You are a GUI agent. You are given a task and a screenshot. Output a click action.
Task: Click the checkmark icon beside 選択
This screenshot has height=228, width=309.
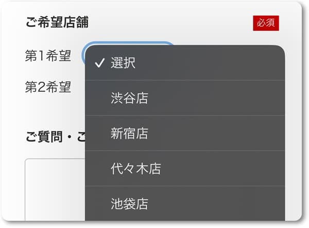[x=99, y=63]
